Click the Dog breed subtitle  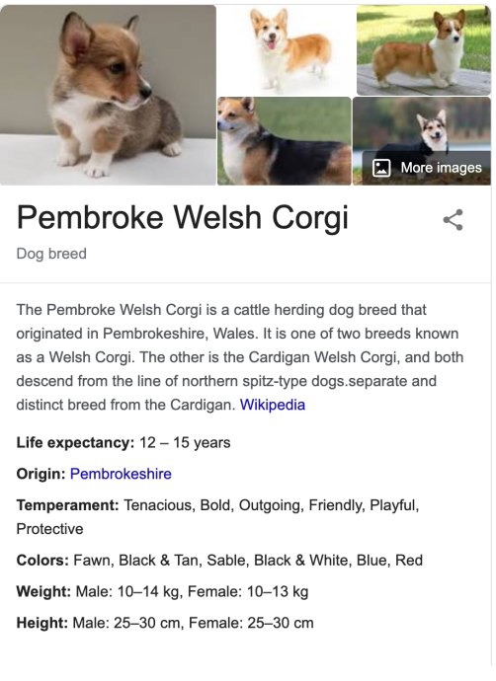(51, 254)
